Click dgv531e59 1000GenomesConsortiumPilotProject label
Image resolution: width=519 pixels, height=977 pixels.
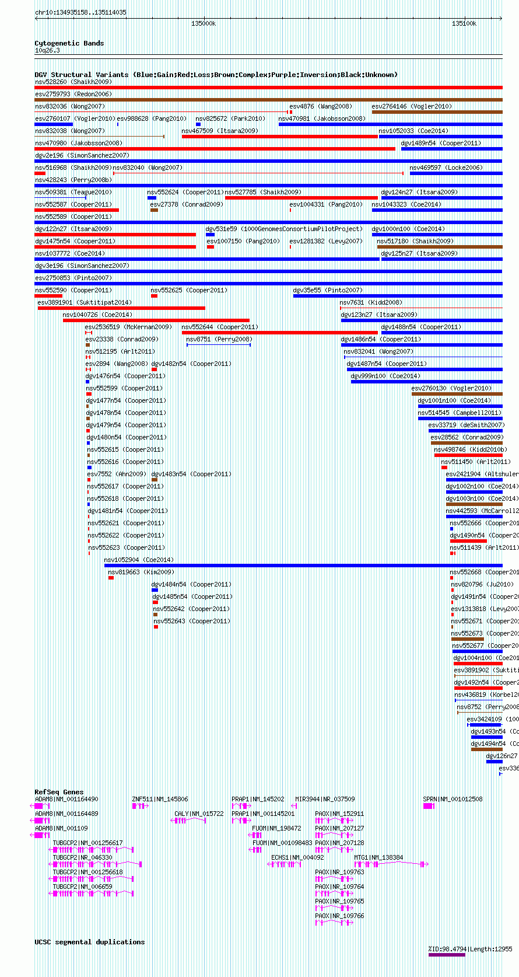tap(284, 229)
